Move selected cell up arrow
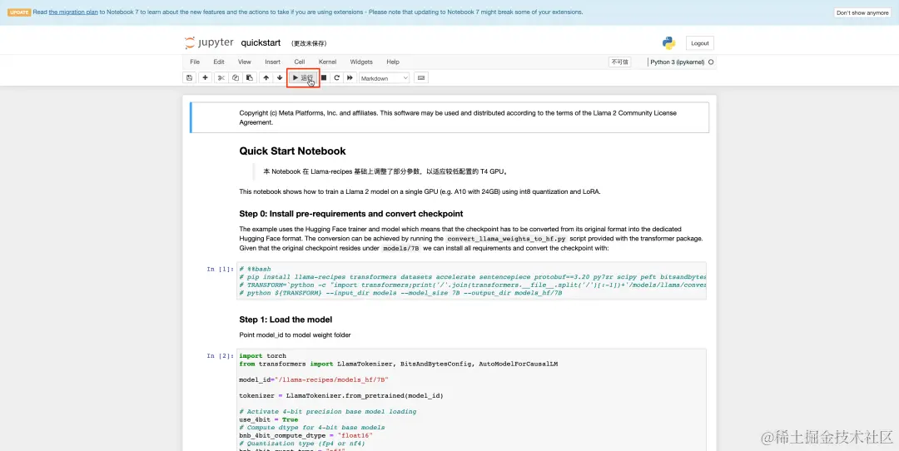This screenshot has height=451, width=899. [266, 78]
